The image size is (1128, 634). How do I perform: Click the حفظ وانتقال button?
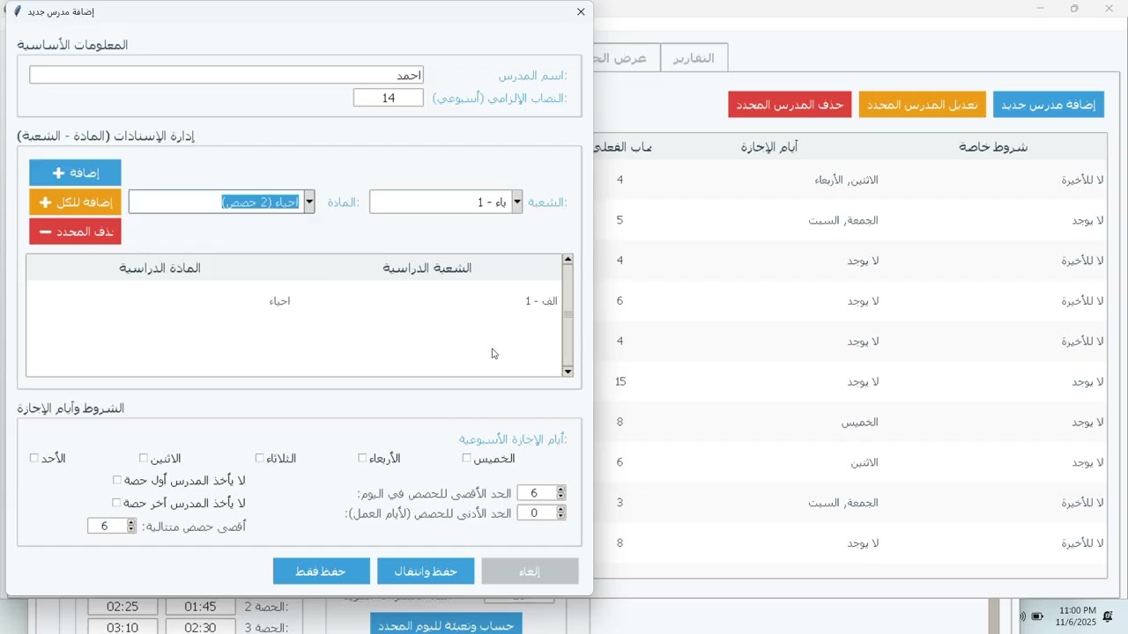coord(426,571)
